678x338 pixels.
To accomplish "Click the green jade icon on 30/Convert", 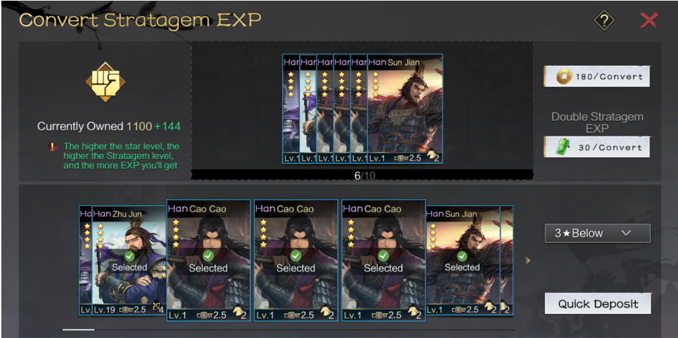I will [x=563, y=147].
